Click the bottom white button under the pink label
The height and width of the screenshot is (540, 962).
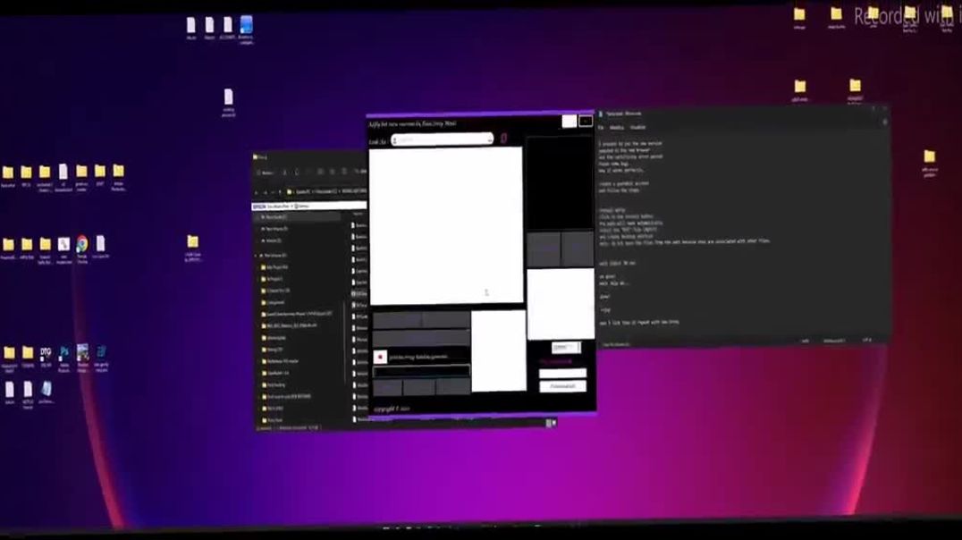tap(562, 386)
